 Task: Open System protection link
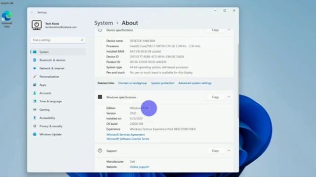point(162,83)
